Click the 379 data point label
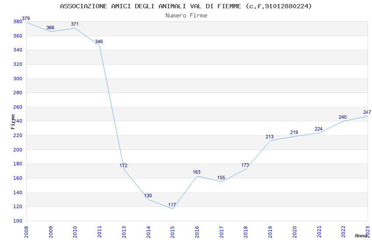 point(26,18)
